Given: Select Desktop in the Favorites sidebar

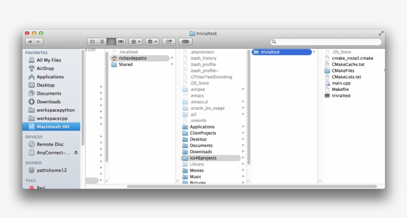Looking at the screenshot, I should pos(46,85).
